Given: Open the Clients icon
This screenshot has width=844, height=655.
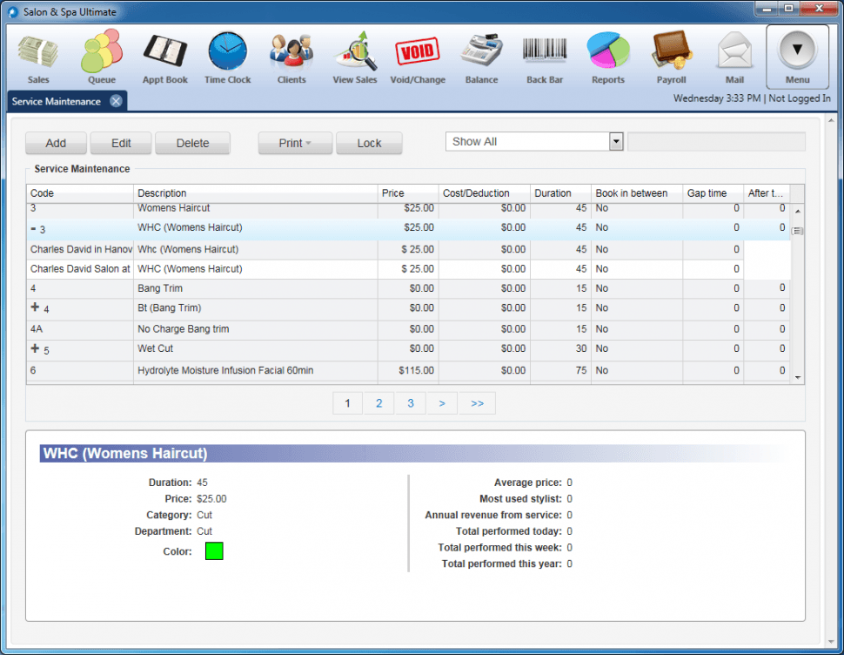Looking at the screenshot, I should point(291,52).
